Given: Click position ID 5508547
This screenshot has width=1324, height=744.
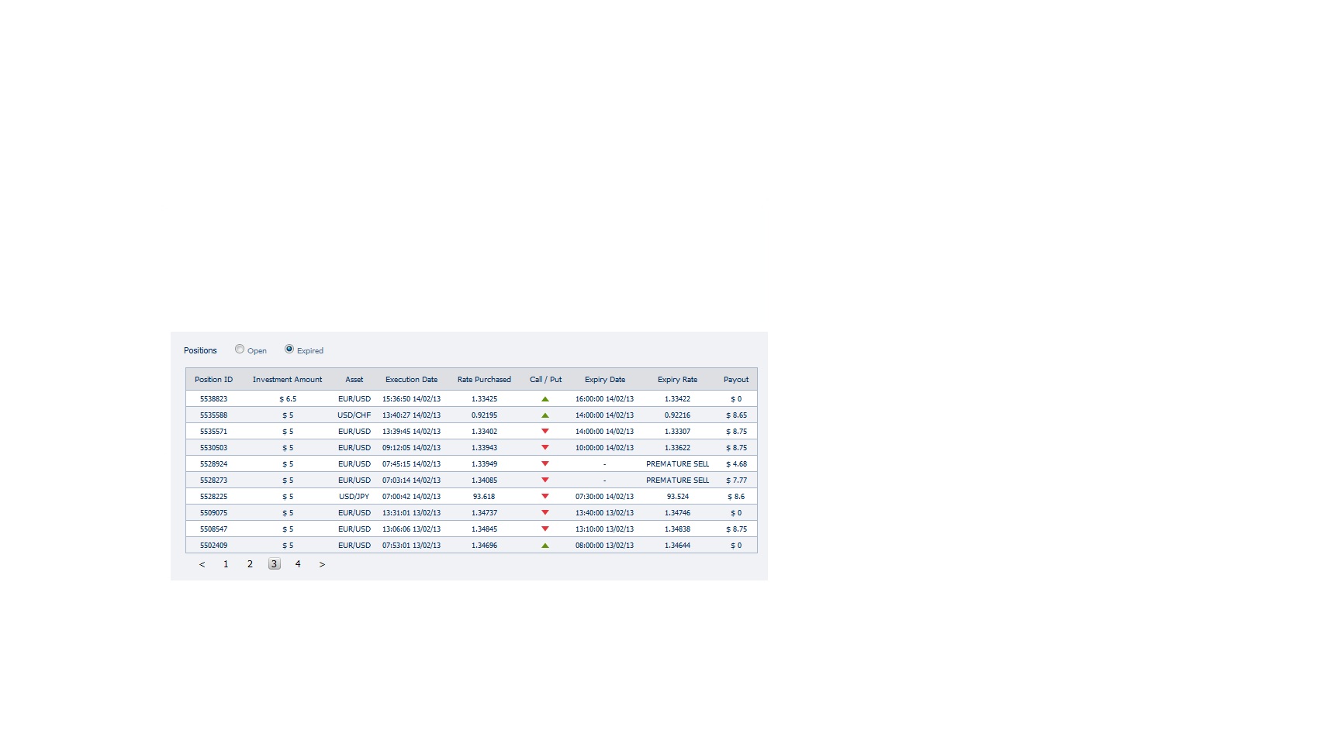Looking at the screenshot, I should [x=213, y=529].
